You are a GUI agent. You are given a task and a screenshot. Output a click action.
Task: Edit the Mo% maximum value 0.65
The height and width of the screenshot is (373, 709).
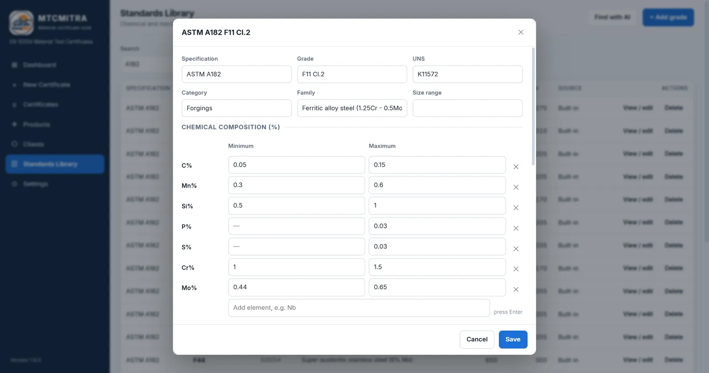(x=437, y=287)
